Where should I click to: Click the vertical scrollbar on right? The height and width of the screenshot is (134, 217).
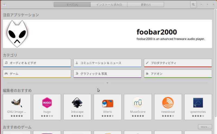[x=215, y=63]
